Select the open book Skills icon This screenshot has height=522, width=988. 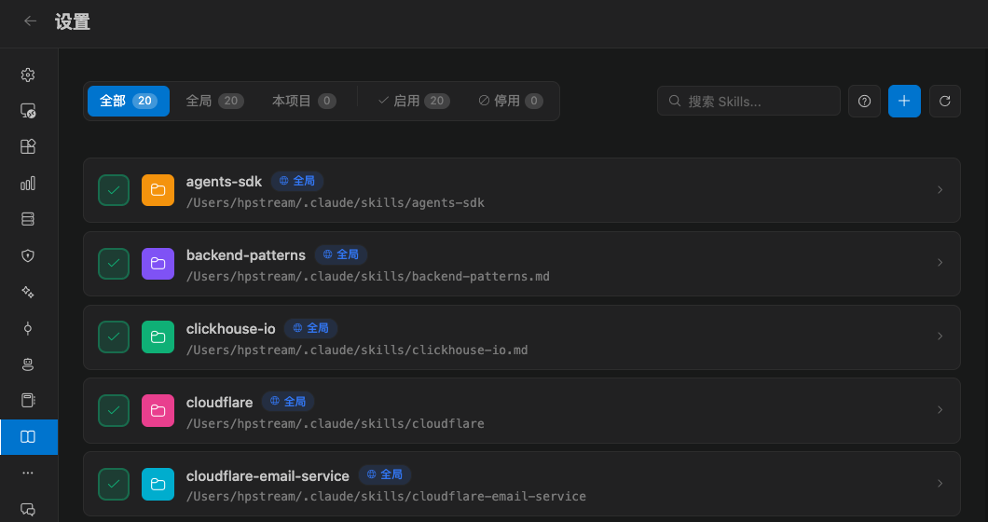pos(29,437)
